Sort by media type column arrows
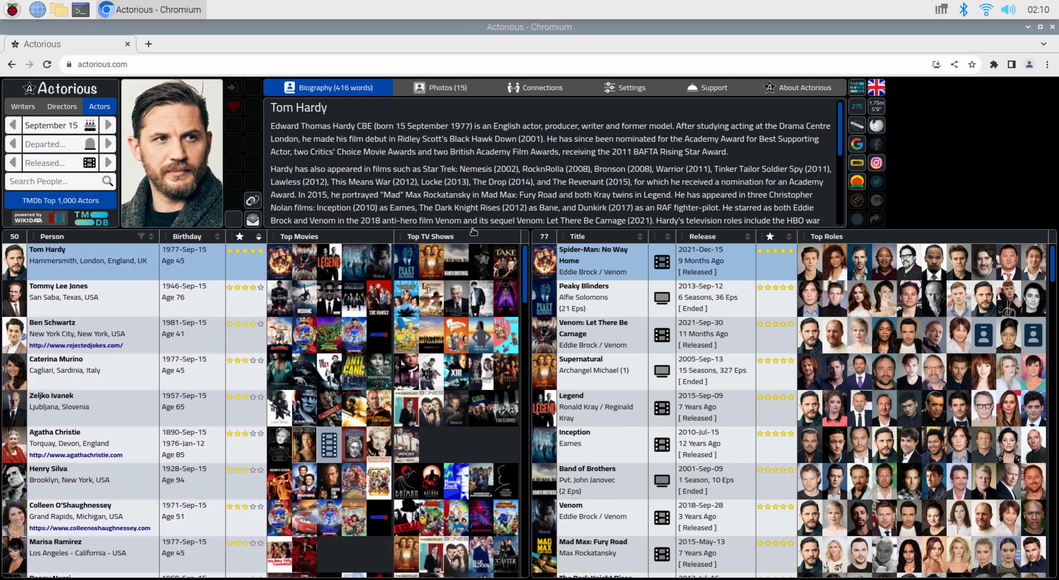1059x580 pixels. pos(667,236)
